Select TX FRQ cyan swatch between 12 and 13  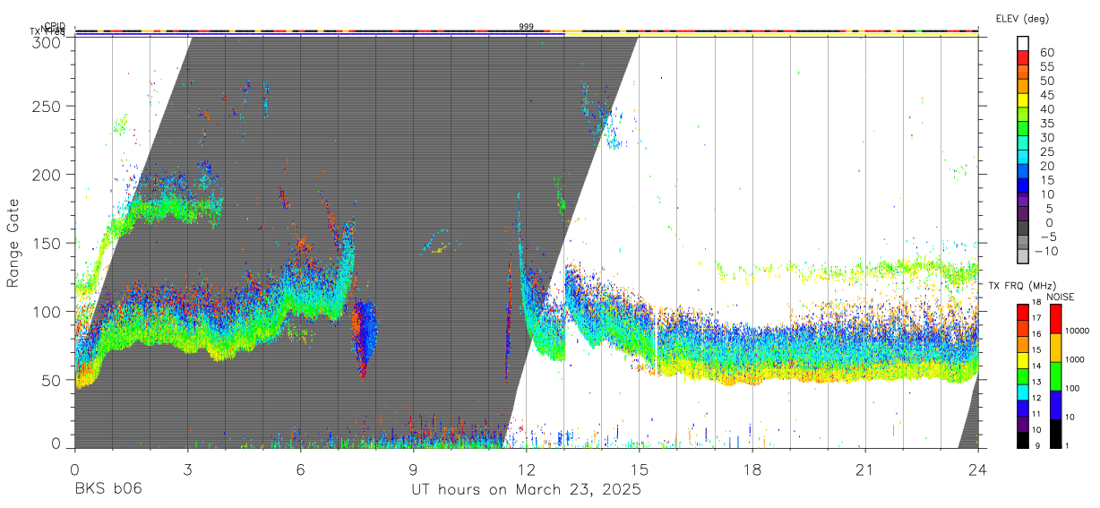point(1023,392)
